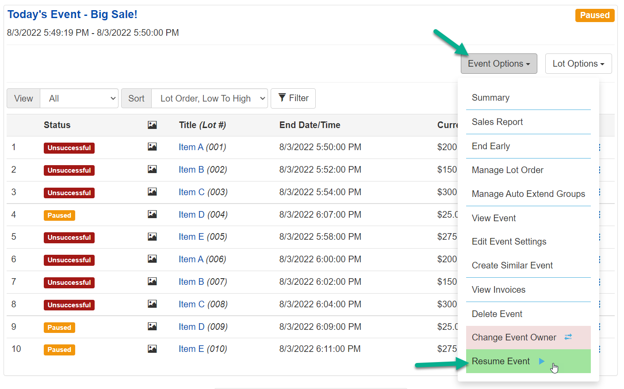Image resolution: width=624 pixels, height=389 pixels.
Task: Click the end time 8/3/2022 6:11:00 PM
Action: (320, 349)
